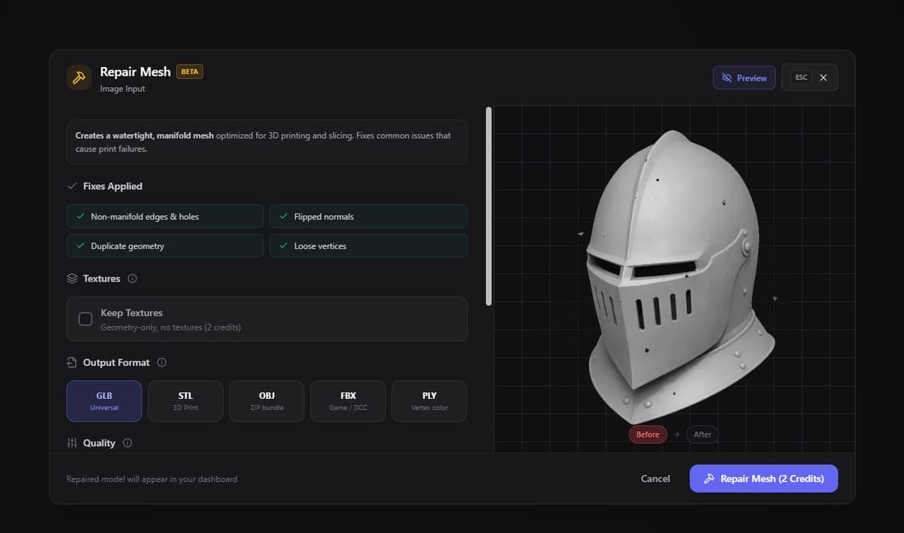Click the Quality sliders icon

coord(72,443)
